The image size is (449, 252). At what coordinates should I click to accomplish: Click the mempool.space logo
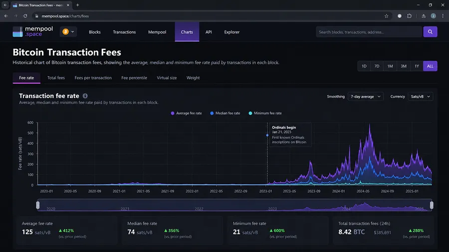coord(32,31)
